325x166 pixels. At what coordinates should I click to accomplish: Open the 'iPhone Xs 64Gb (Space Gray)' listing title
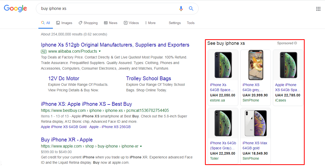tap(223, 146)
